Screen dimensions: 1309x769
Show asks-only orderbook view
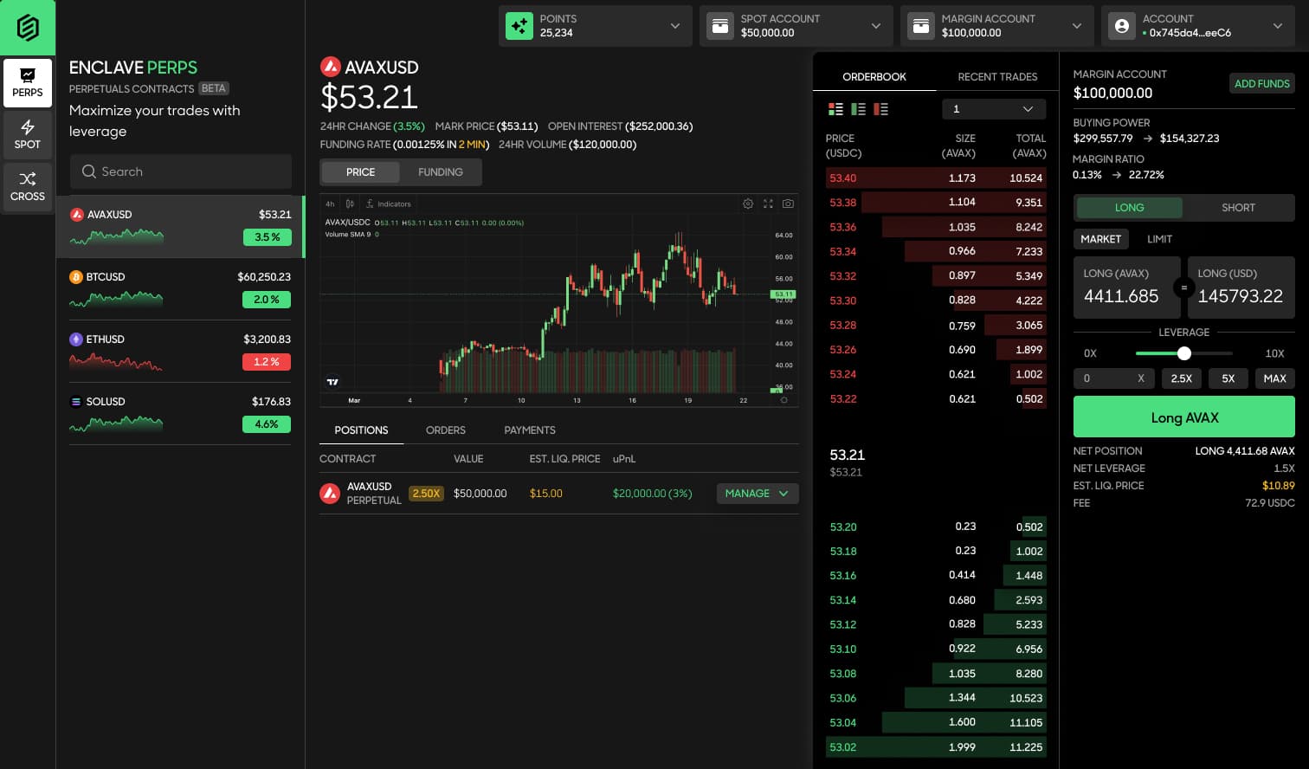click(880, 109)
